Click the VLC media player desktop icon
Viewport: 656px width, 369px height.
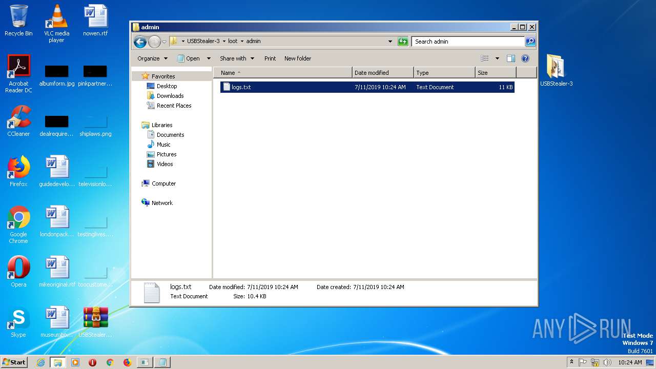point(56,24)
